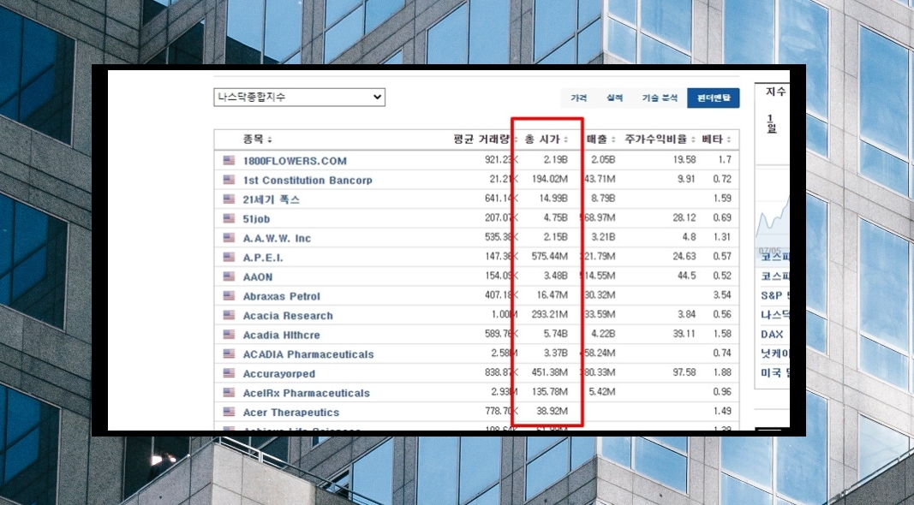The width and height of the screenshot is (914, 505).
Task: Click the US flag beside 51job
Action: 229,218
